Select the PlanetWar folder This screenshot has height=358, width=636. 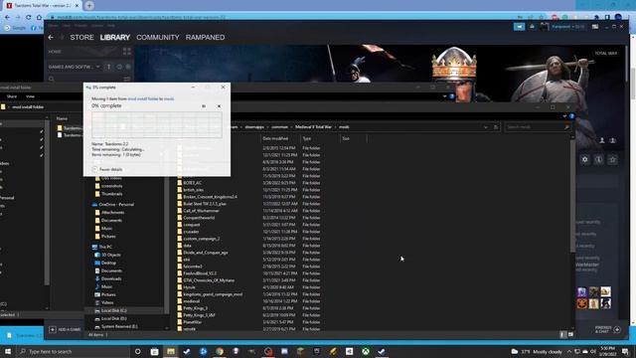(x=192, y=322)
